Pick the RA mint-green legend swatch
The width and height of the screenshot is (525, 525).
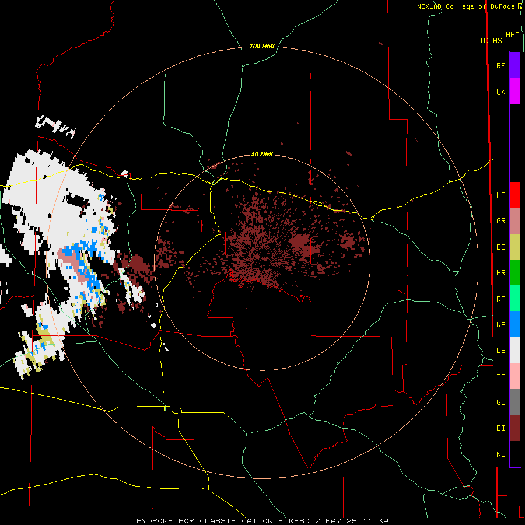[515, 299]
